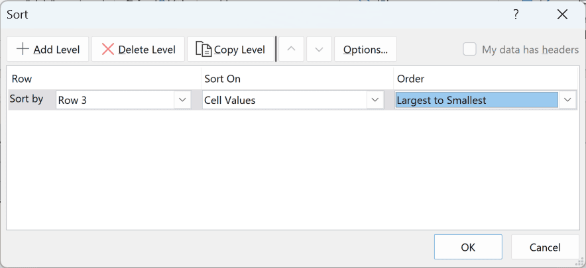Select the Sort by row label
This screenshot has height=268, width=586.
(26, 99)
